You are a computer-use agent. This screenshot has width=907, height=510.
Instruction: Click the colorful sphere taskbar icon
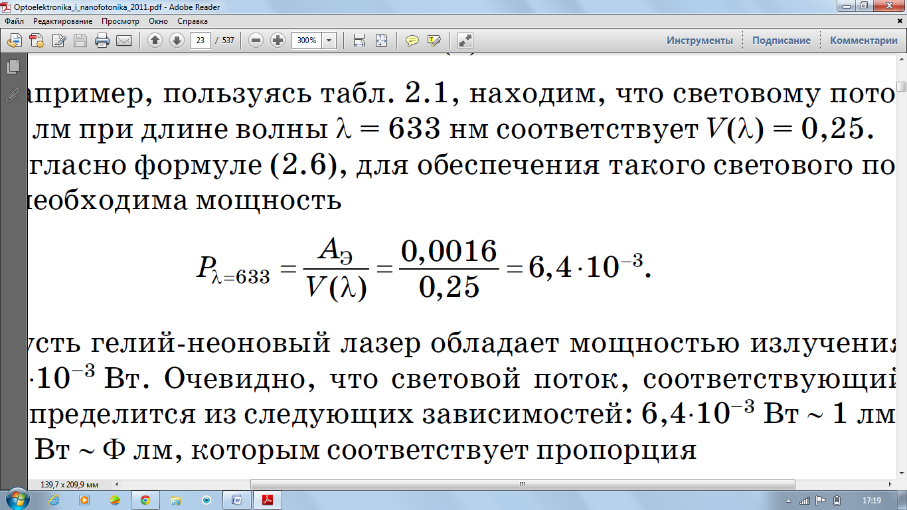115,500
